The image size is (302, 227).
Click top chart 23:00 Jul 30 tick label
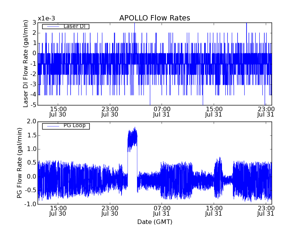[110, 112]
